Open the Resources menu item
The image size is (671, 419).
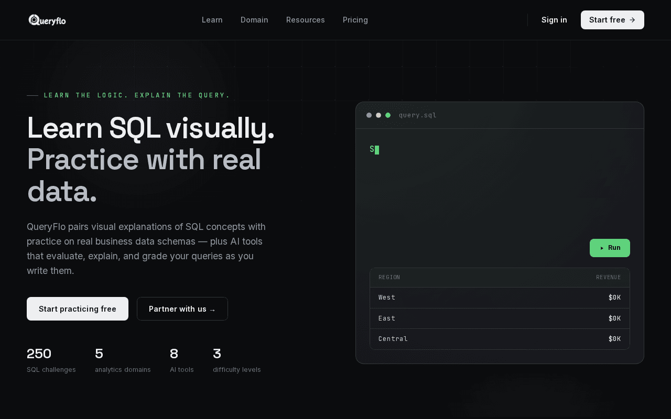[306, 20]
